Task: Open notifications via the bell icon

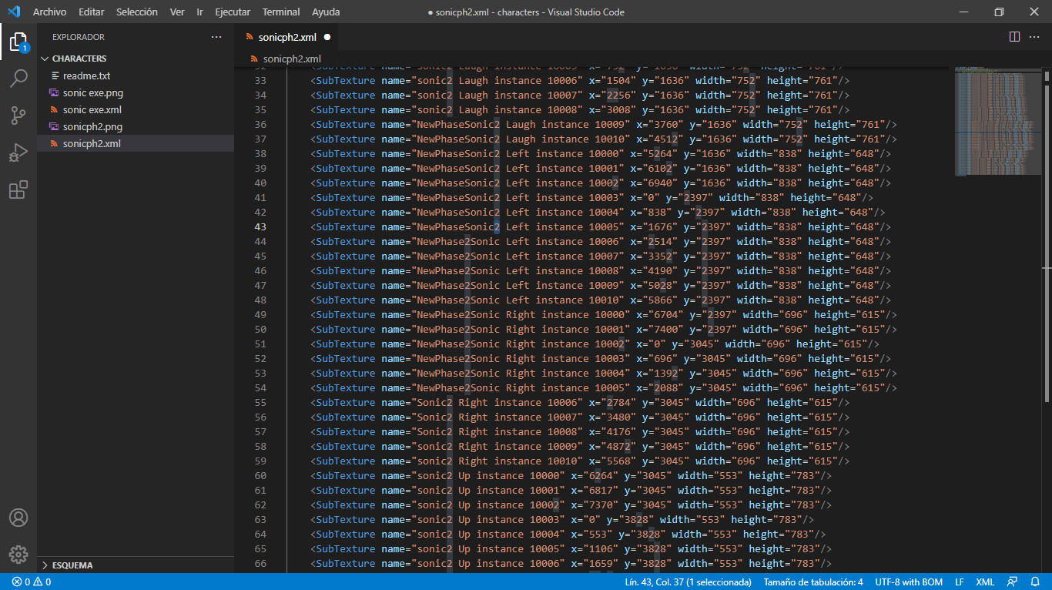Action: pyautogui.click(x=1035, y=582)
